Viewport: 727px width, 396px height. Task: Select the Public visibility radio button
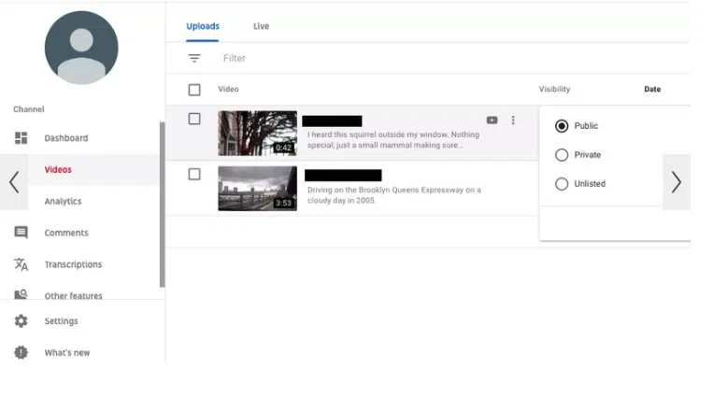562,126
